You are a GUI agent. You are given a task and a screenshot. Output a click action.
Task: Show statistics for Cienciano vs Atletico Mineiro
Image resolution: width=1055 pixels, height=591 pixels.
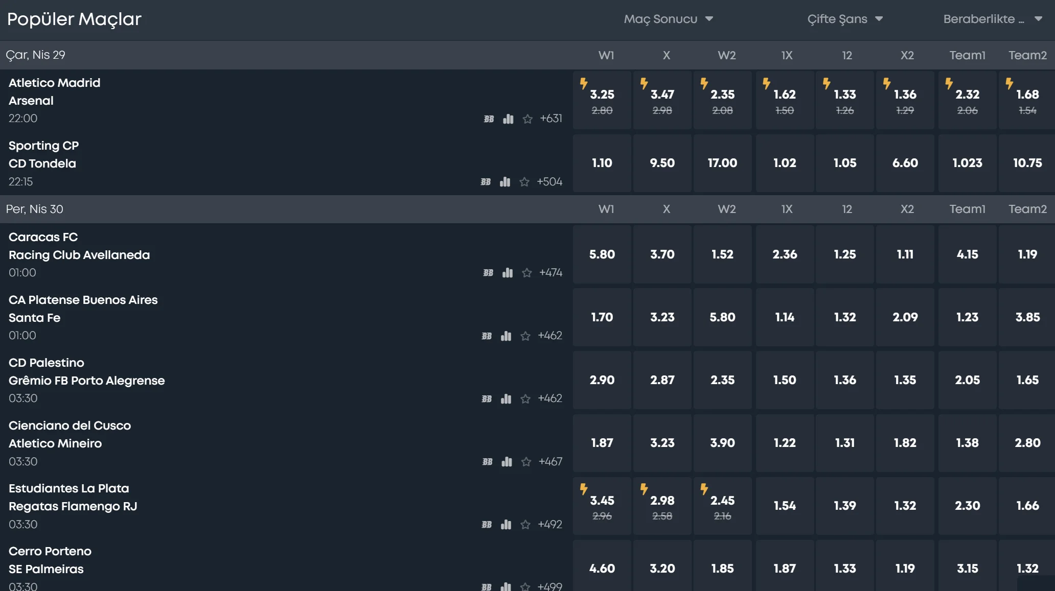[507, 462]
